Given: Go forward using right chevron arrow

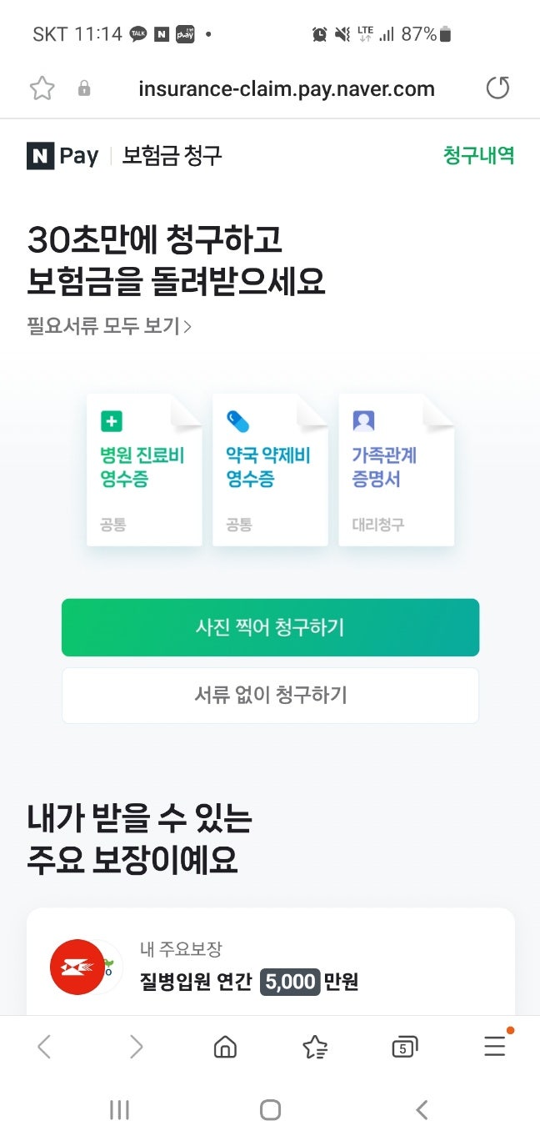Looking at the screenshot, I should pyautogui.click(x=135, y=1047).
